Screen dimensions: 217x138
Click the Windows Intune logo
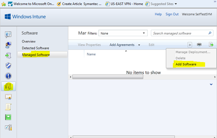click(25, 17)
